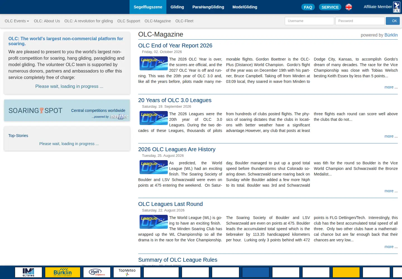Open OLC End of Year Report 2026 headline
This screenshot has width=402, height=279.
pyautogui.click(x=175, y=45)
